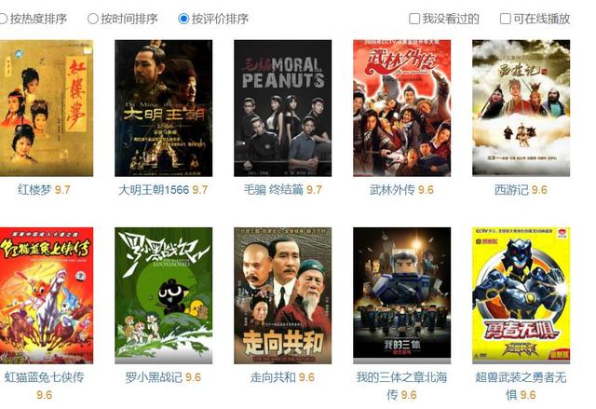Open the 走向共和 poster image
Image resolution: width=596 pixels, height=409 pixels.
(282, 295)
